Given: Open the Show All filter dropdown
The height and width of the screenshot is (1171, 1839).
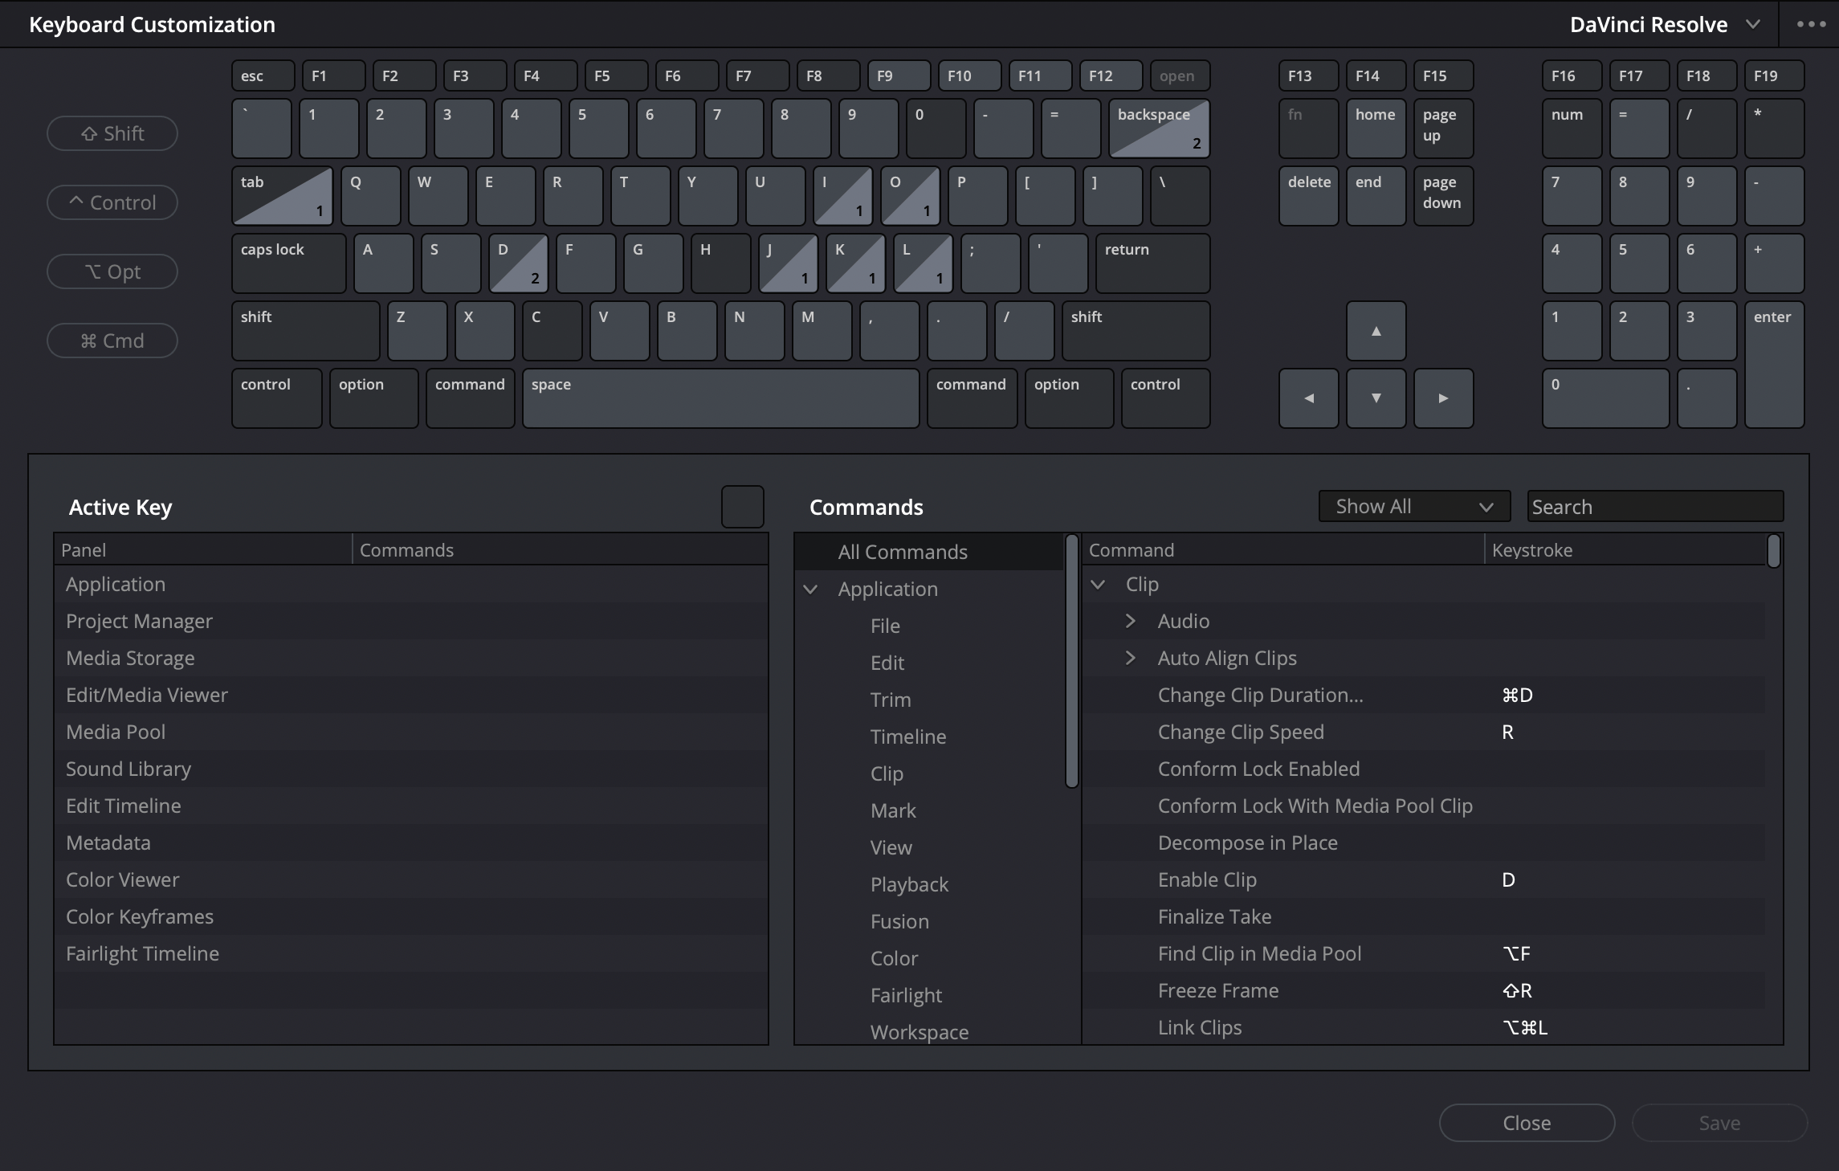Looking at the screenshot, I should (1413, 506).
